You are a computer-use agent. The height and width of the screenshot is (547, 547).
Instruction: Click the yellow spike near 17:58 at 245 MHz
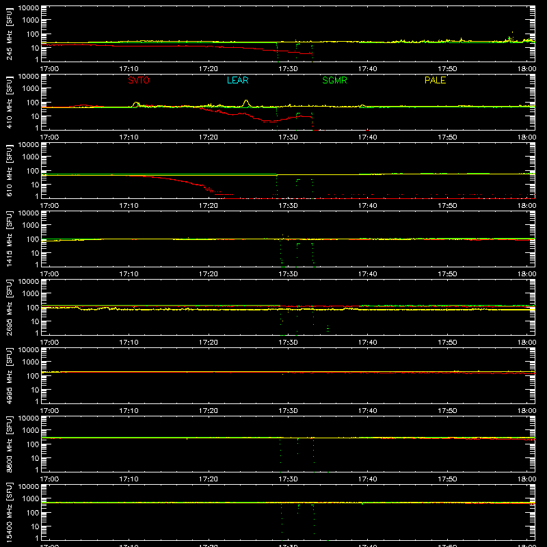click(x=512, y=32)
